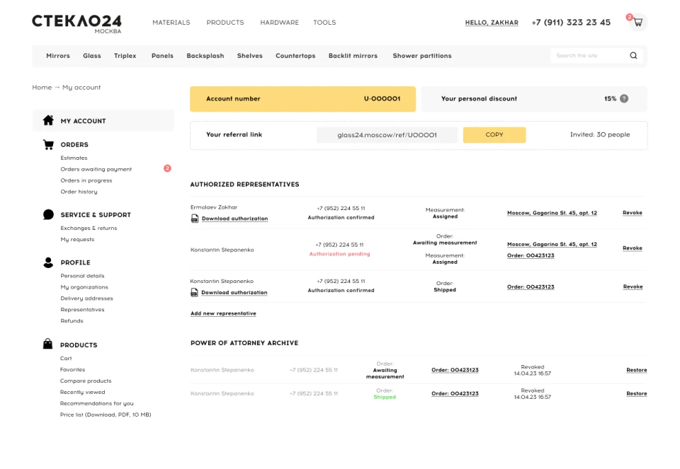Open Recommendations for you
Viewport: 680px width, 469px height.
click(x=97, y=404)
